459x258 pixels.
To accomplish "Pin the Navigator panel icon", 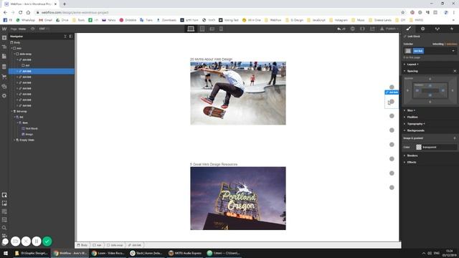I will [x=71, y=37].
